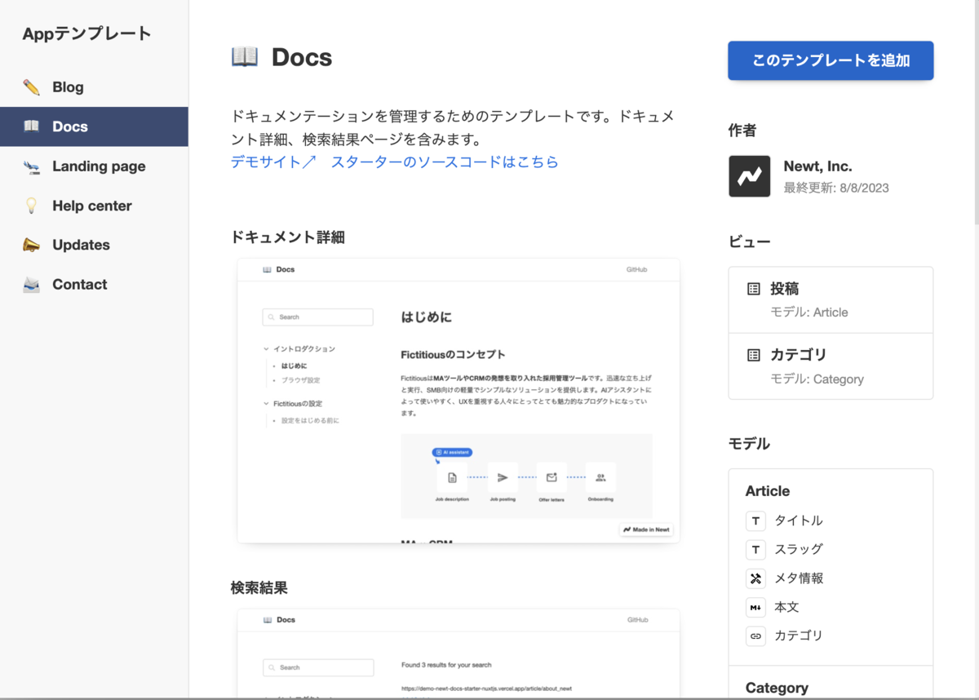
Task: Click the Newt, Inc. author logo
Action: click(x=749, y=176)
